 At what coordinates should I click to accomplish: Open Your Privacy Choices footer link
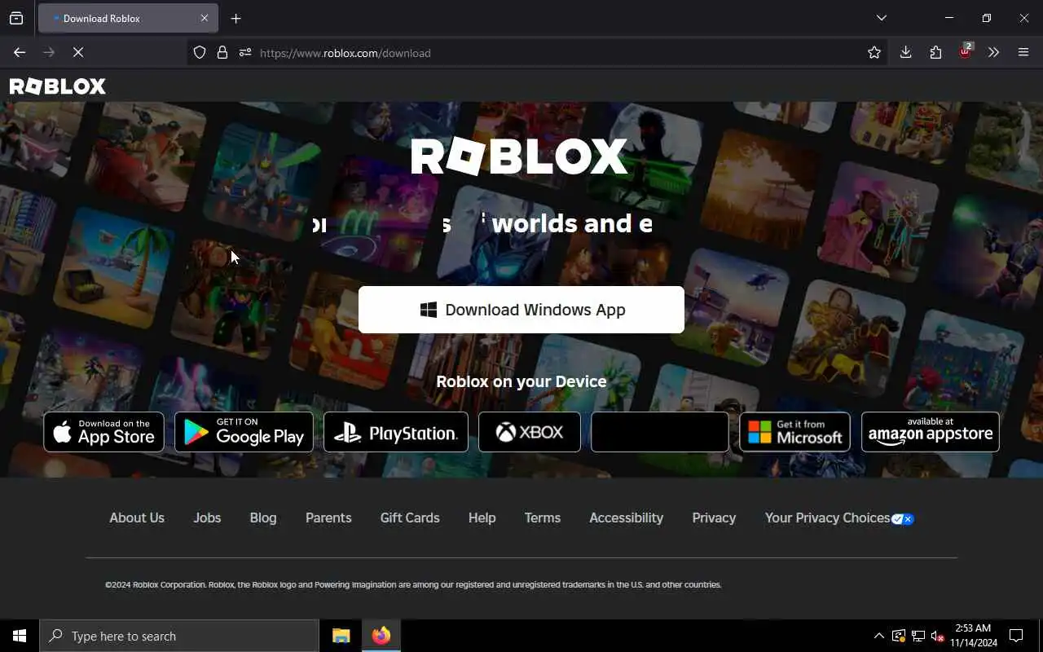pos(839,518)
